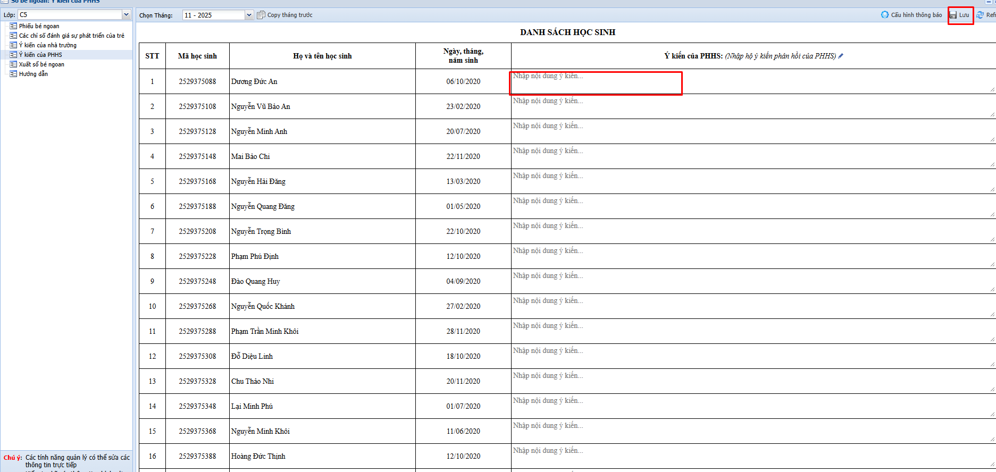
Task: Click student name Hoàng Đức Thịnh
Action: (258, 456)
